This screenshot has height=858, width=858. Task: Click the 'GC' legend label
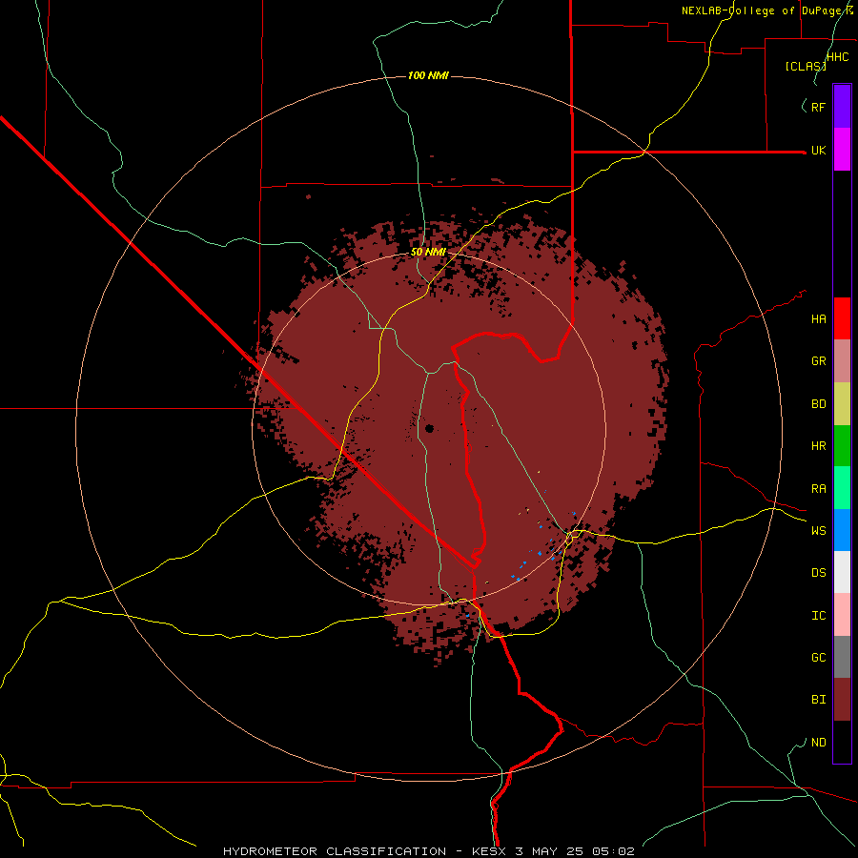point(818,658)
